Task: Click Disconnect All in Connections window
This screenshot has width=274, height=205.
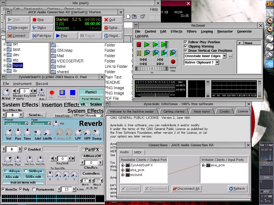Action: click(x=186, y=189)
